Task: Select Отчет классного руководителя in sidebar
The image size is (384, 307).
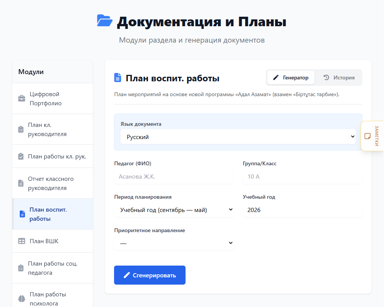Action: click(52, 183)
